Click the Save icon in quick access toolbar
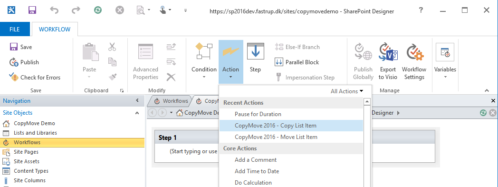 pos(32,10)
